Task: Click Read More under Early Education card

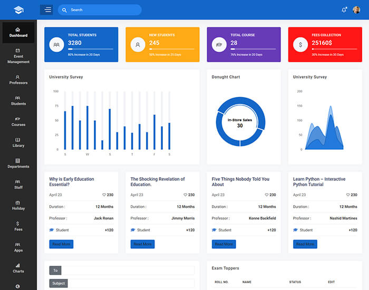Action: click(x=61, y=244)
